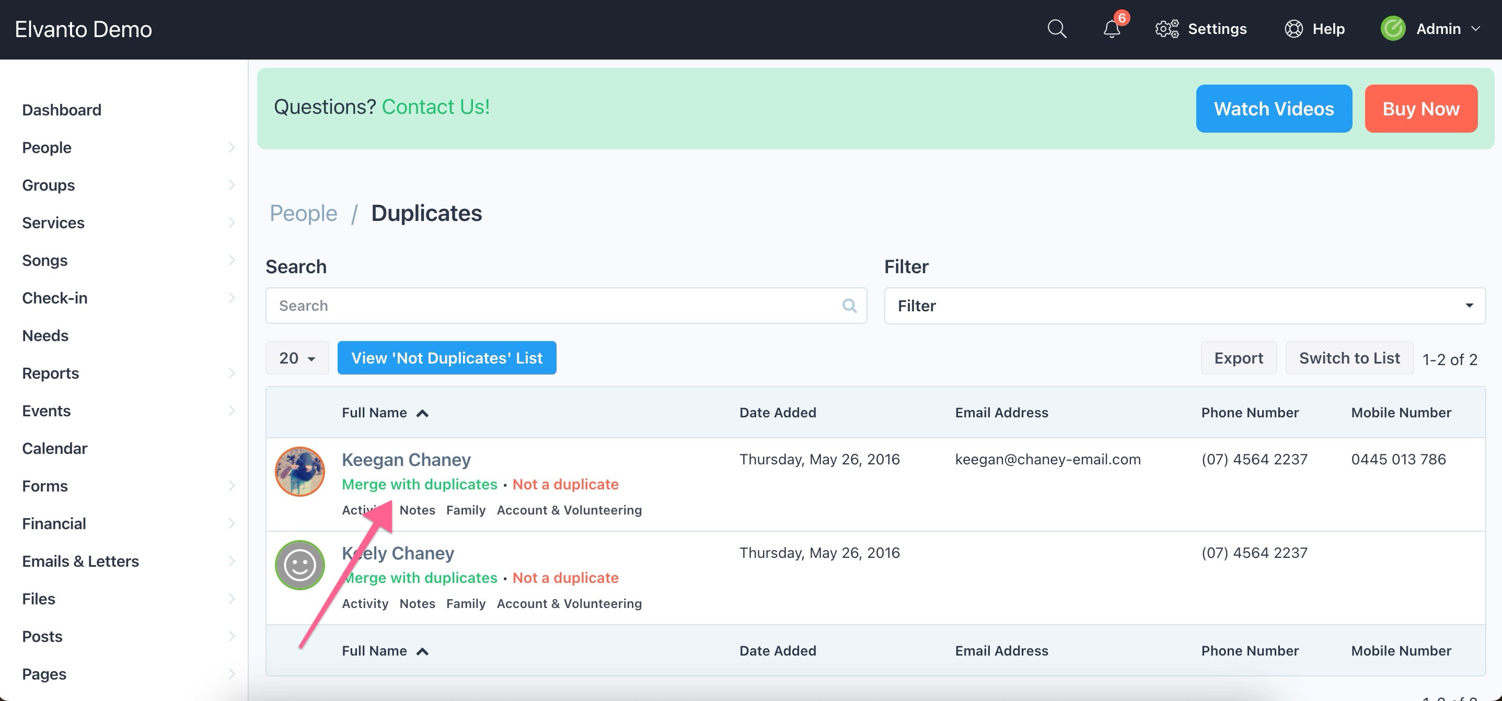The width and height of the screenshot is (1502, 701).
Task: Click the magnifier search icon in header
Action: (1057, 29)
